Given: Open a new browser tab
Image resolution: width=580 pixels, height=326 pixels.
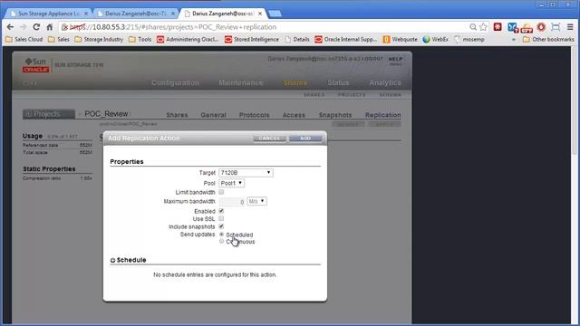Looking at the screenshot, I should click(275, 14).
